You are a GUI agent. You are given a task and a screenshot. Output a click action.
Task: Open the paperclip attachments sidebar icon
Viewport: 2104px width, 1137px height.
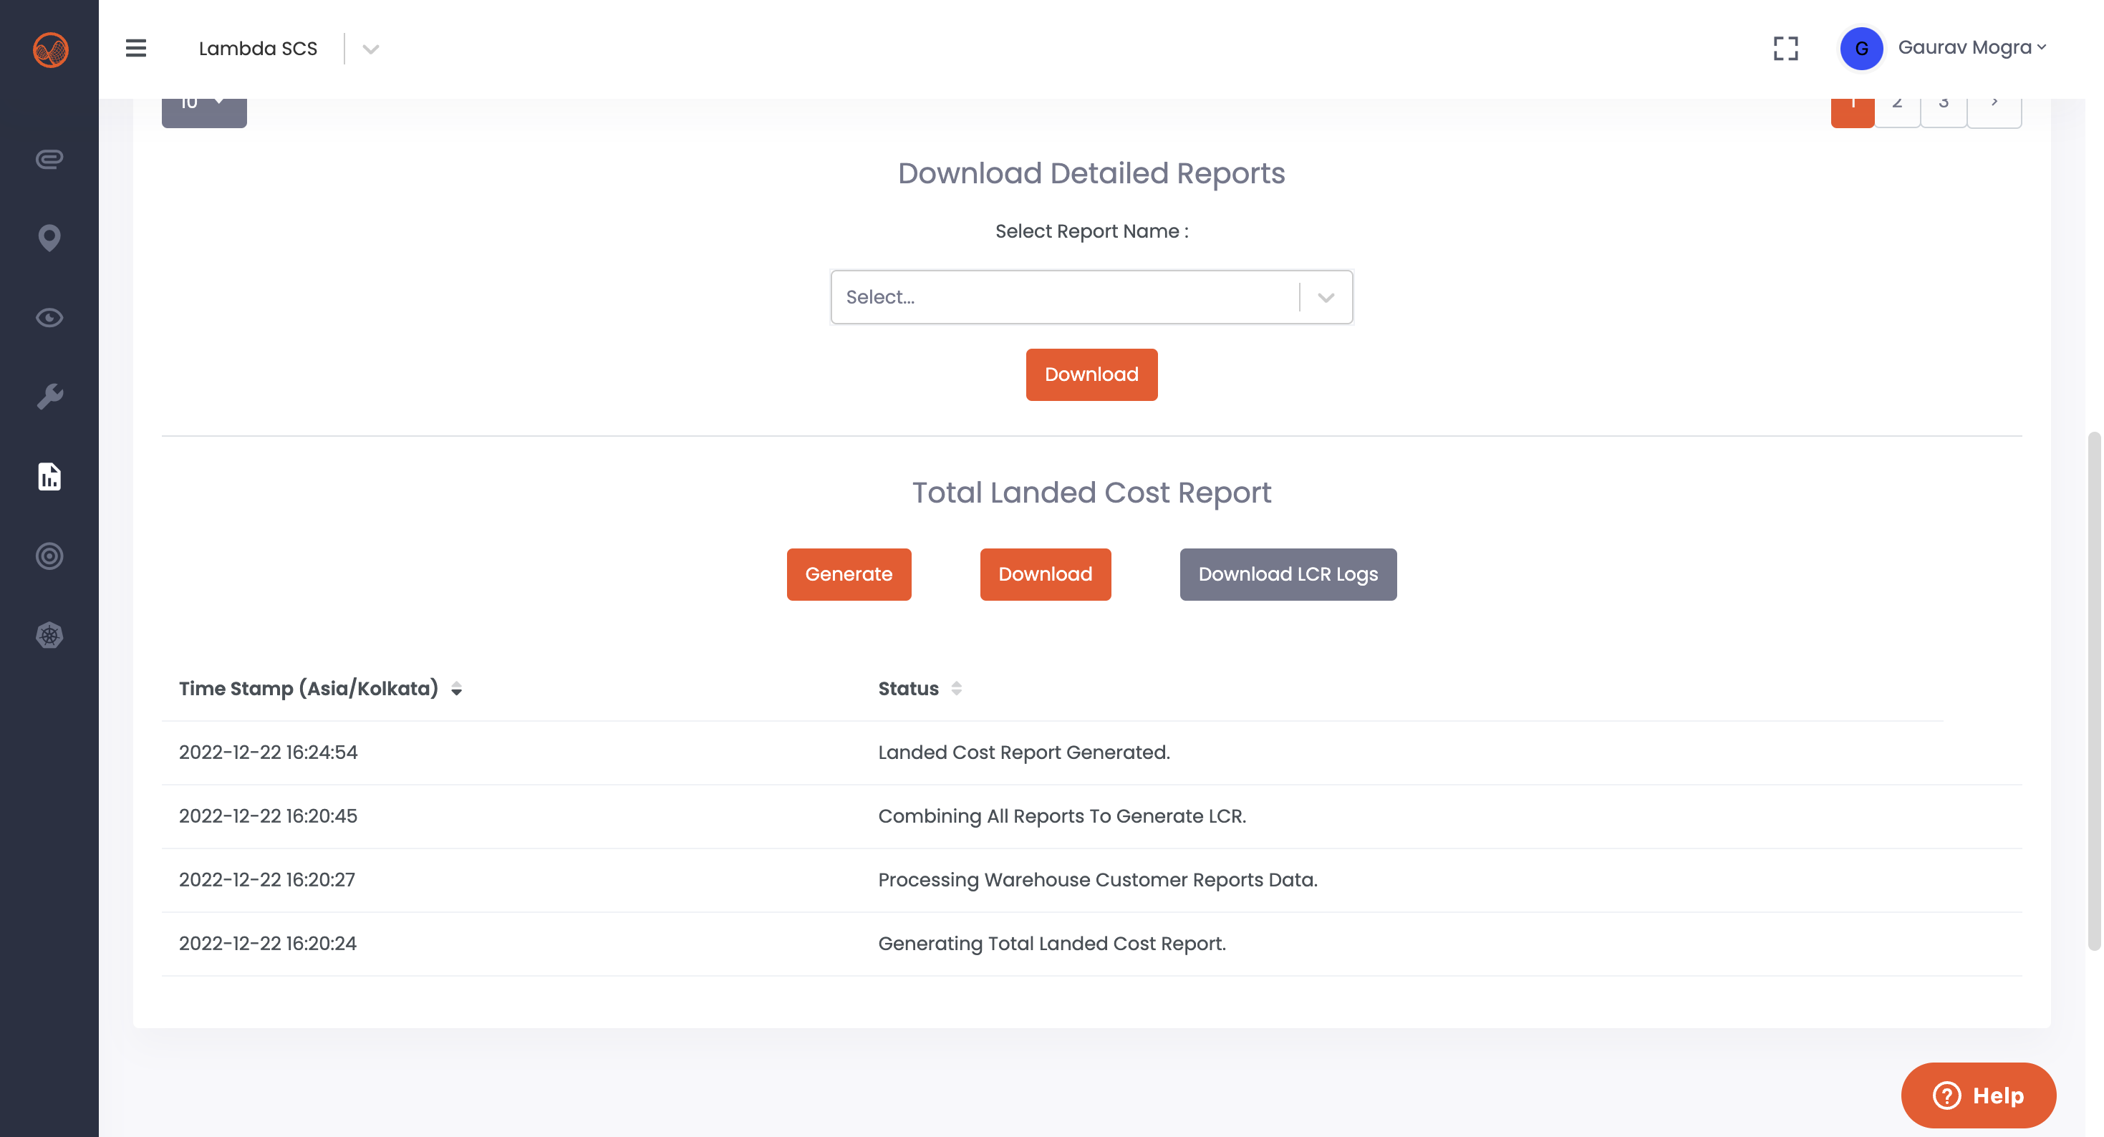50,158
